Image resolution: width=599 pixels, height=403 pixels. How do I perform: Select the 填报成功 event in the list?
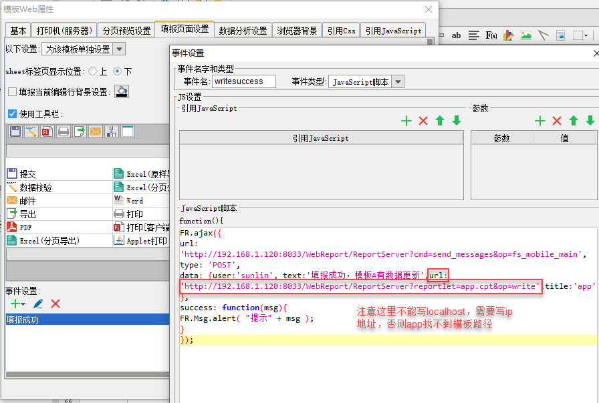pyautogui.click(x=88, y=320)
